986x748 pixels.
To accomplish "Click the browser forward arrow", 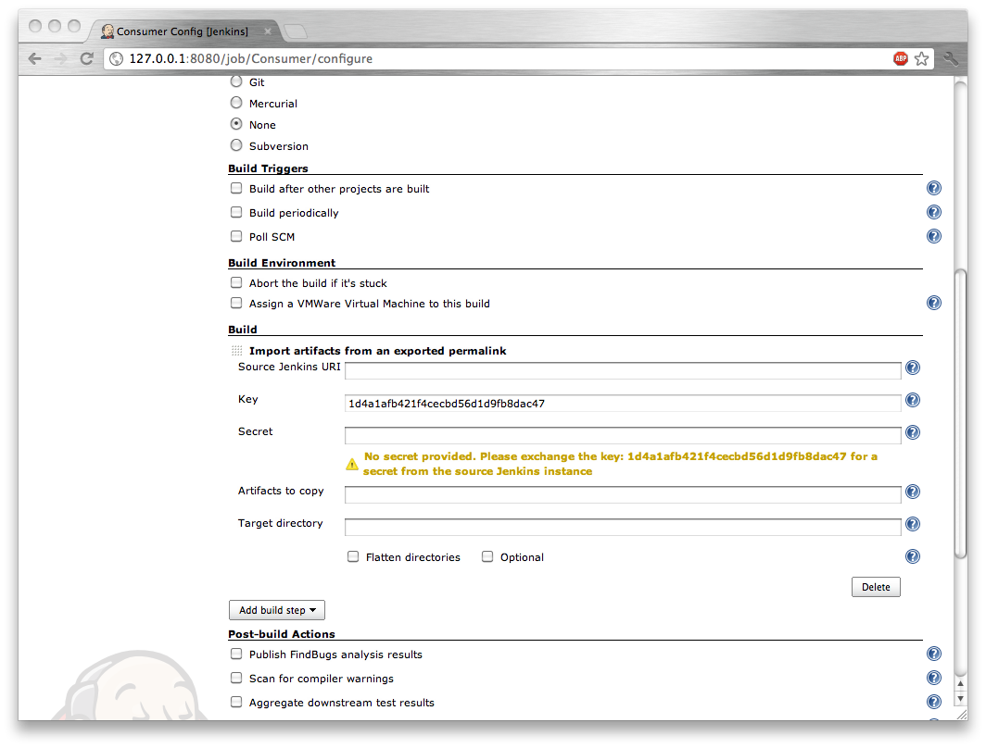I will pos(61,58).
